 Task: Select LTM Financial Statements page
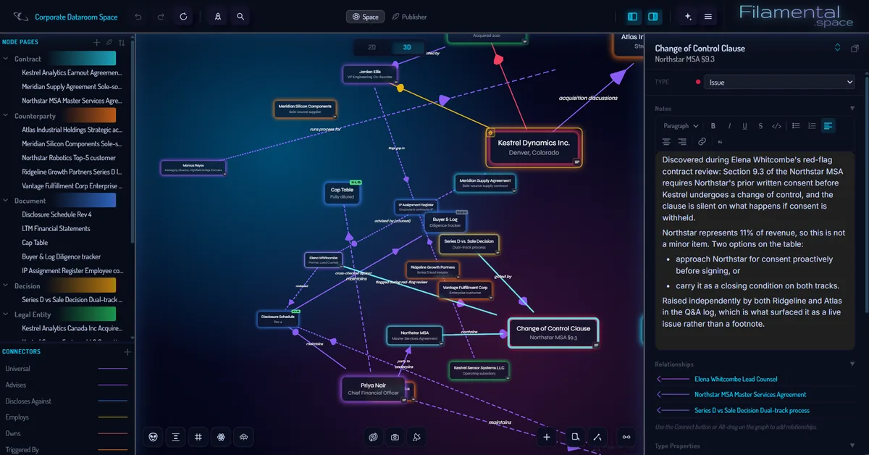pyautogui.click(x=56, y=229)
